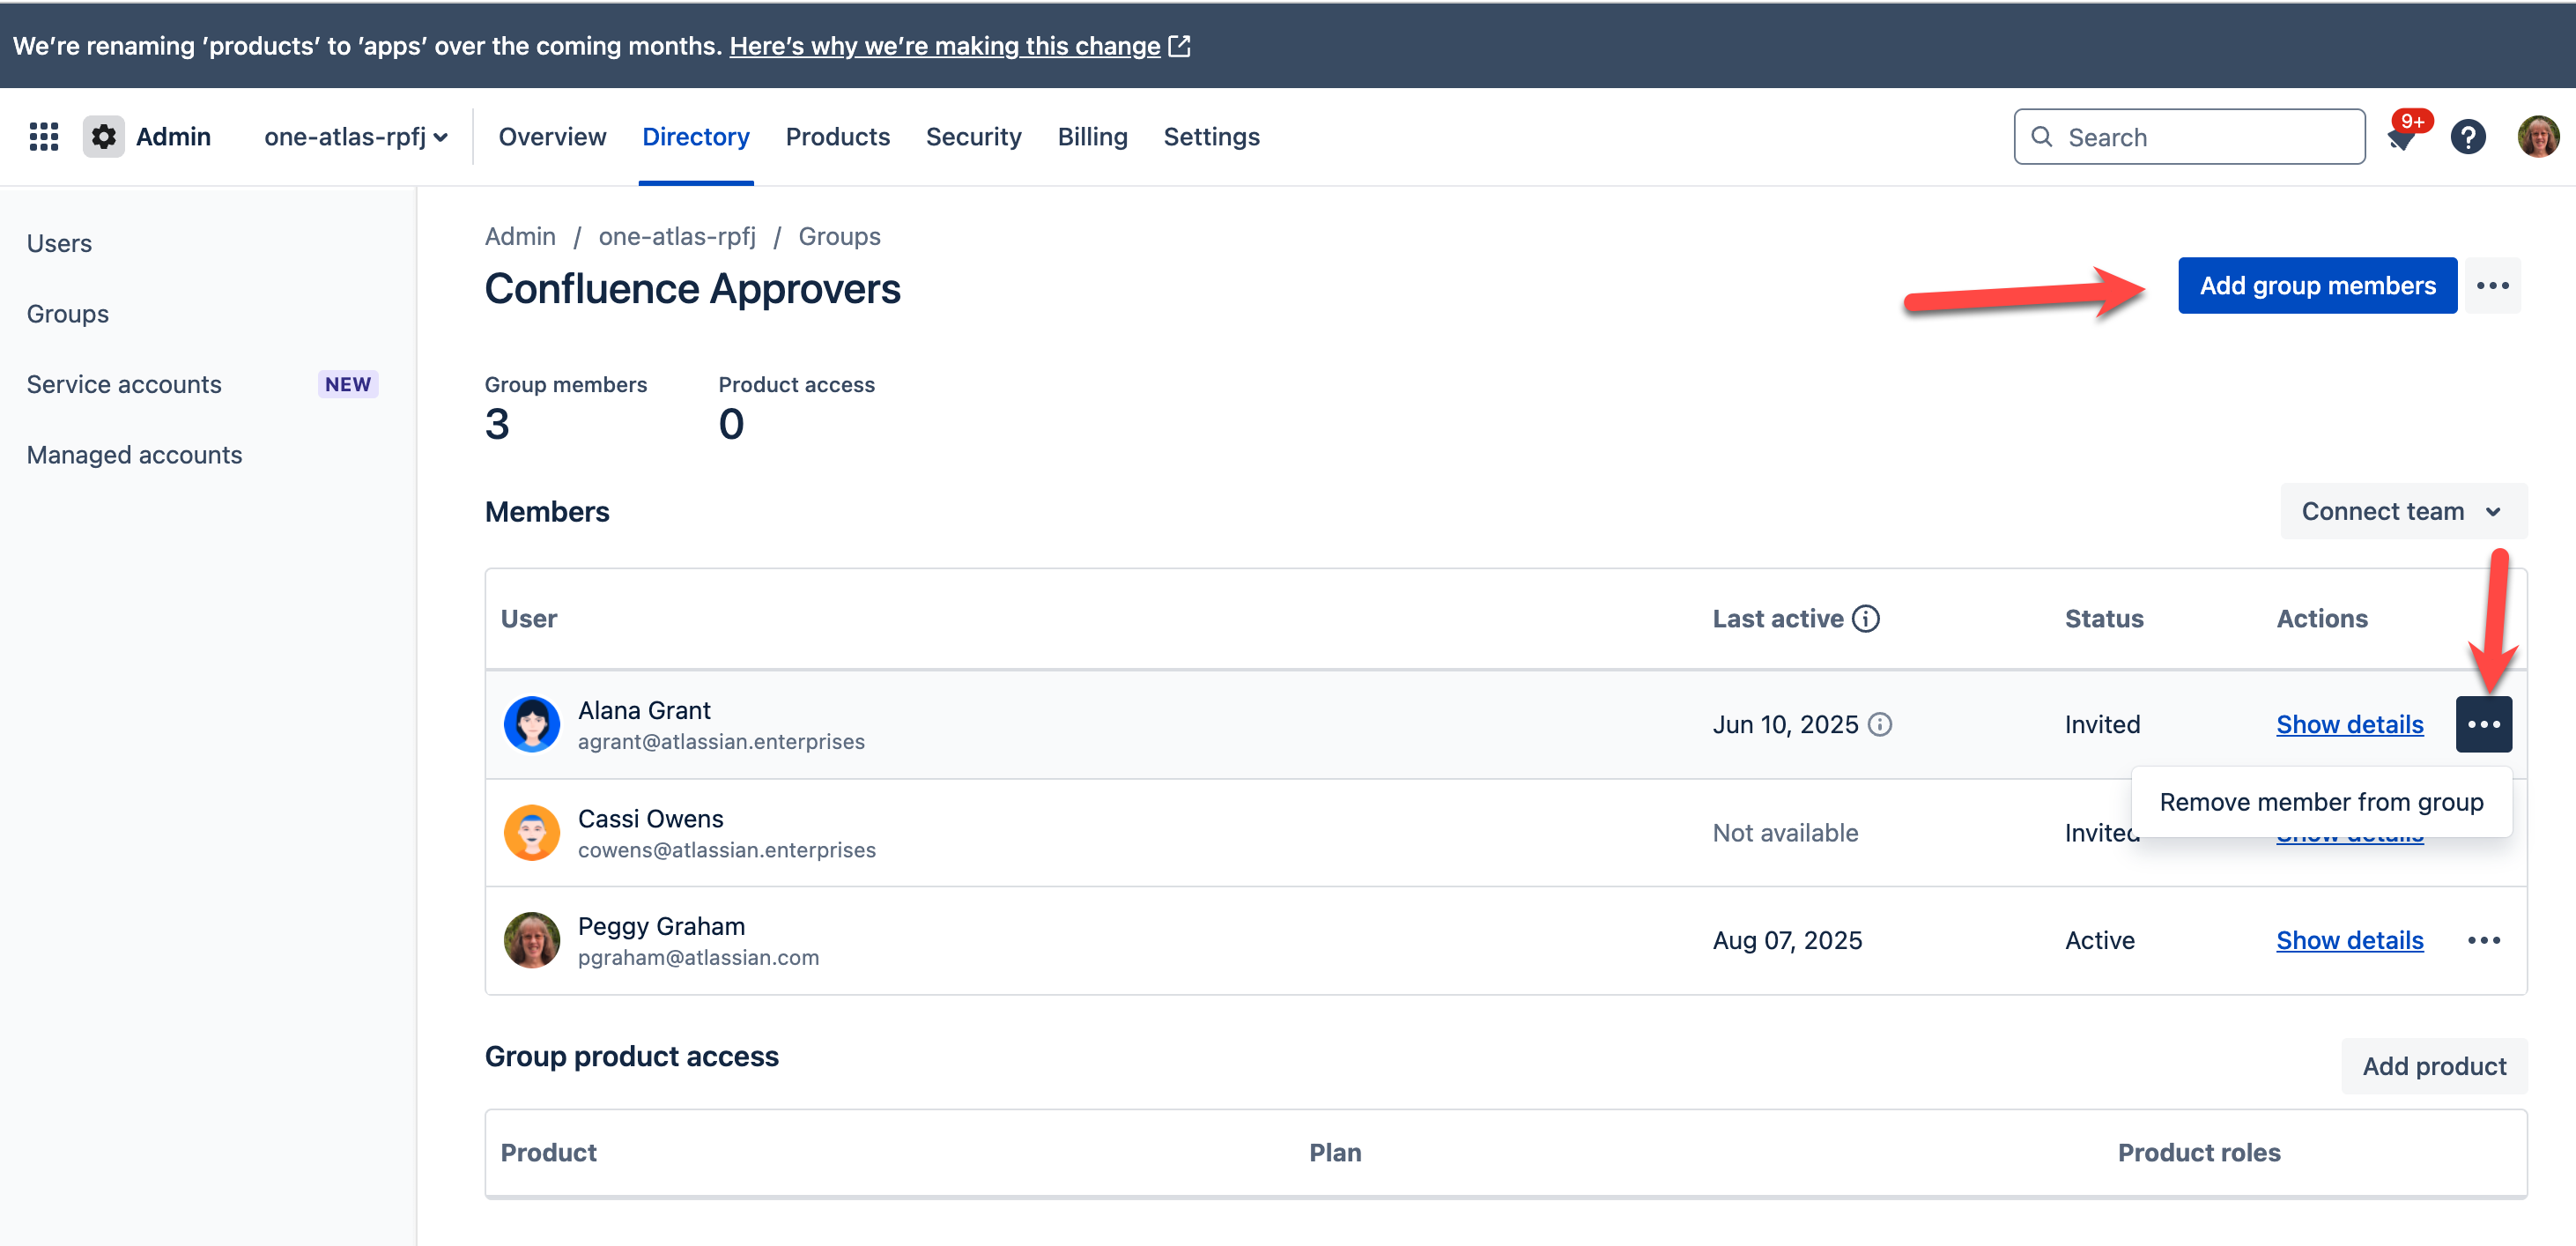Viewport: 2576px width, 1246px height.
Task: Click the info icon beside Last active header
Action: tap(1866, 619)
